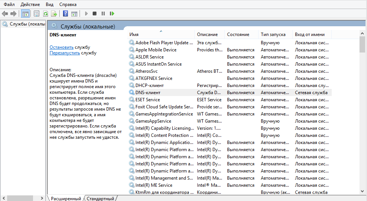Sort by the Состояние column header
Image resolution: width=367 pixels, height=201 pixels.
238,34
